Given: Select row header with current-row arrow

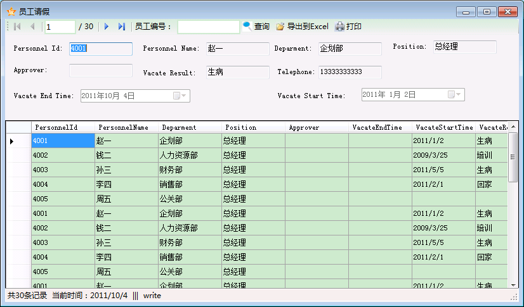Looking at the screenshot, I should 19,141.
